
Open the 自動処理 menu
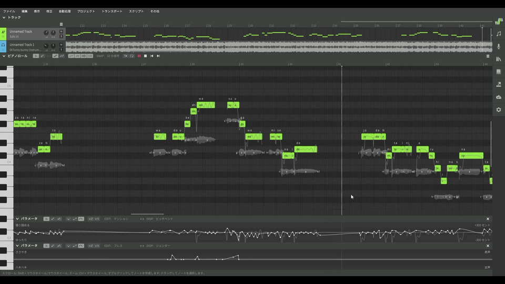[x=65, y=11]
